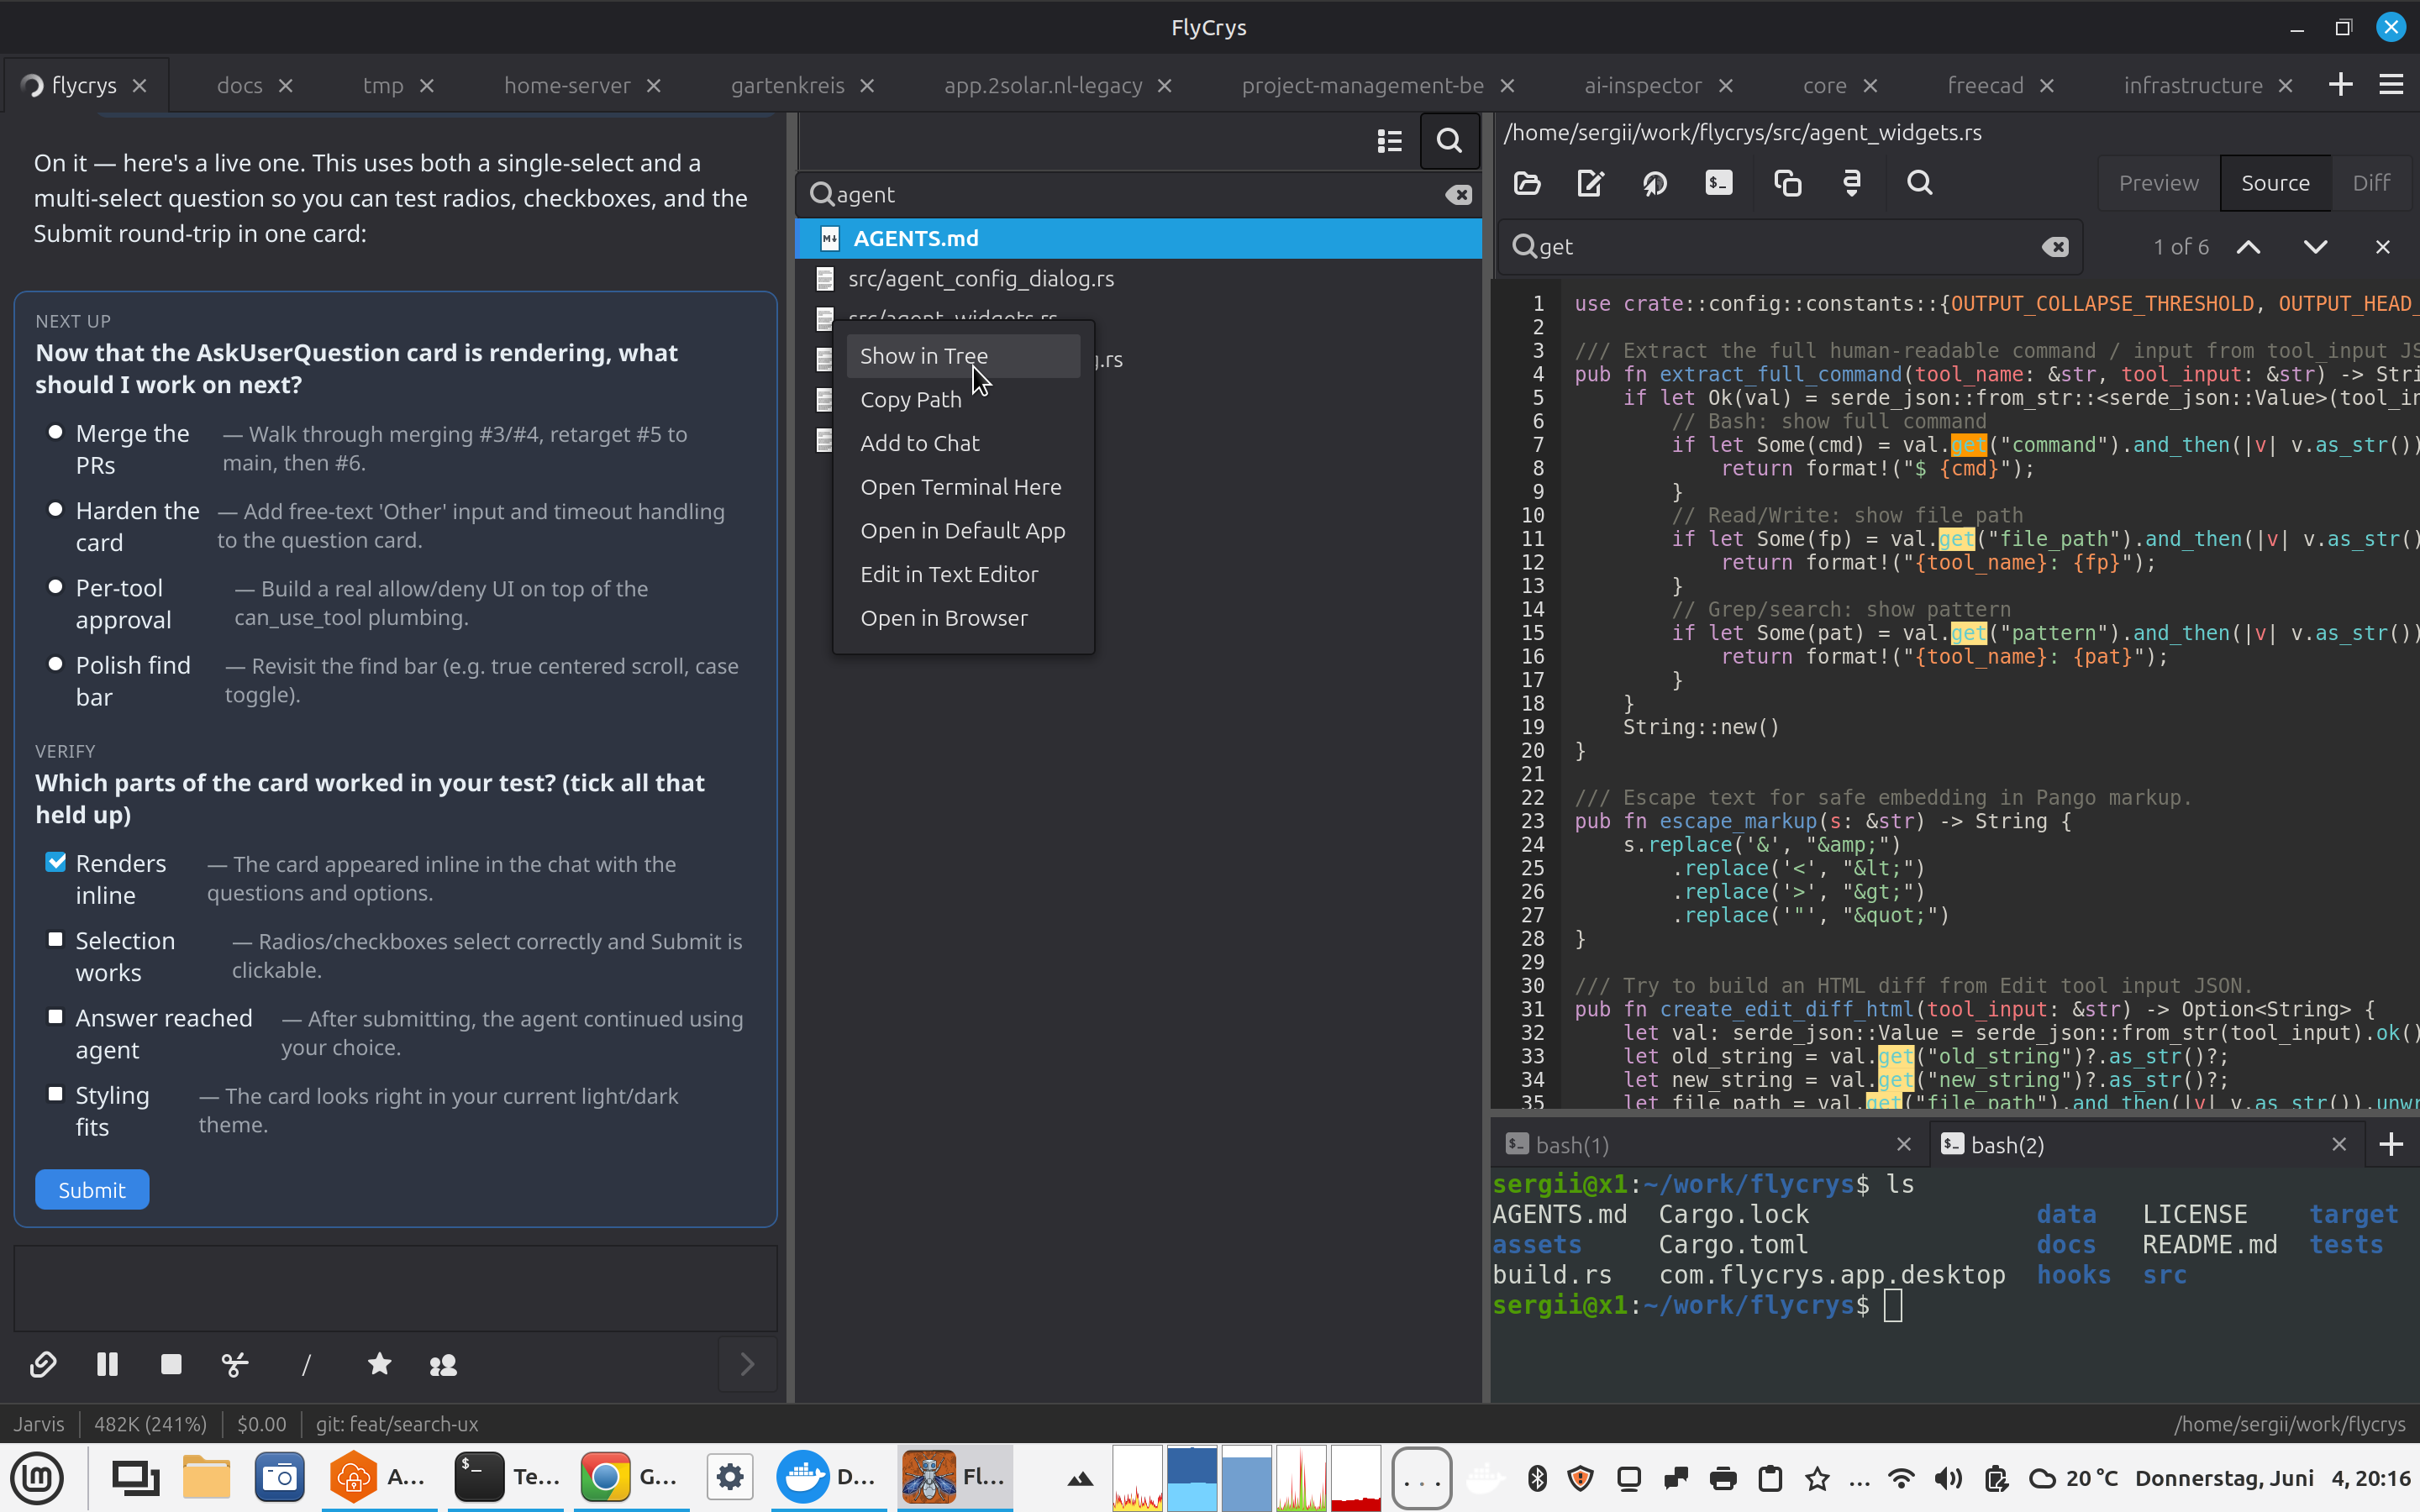This screenshot has width=2420, height=1512.
Task: Choose 'Open in Default App' menu entry
Action: 963,531
